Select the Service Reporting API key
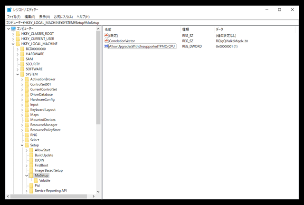The image size is (304, 205). [x=51, y=191]
